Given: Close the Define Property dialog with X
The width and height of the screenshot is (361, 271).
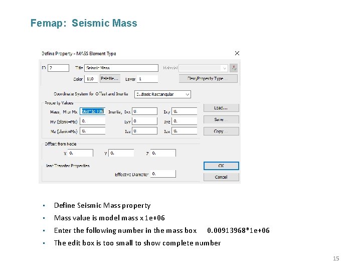Looking at the screenshot, I should 237,53.
